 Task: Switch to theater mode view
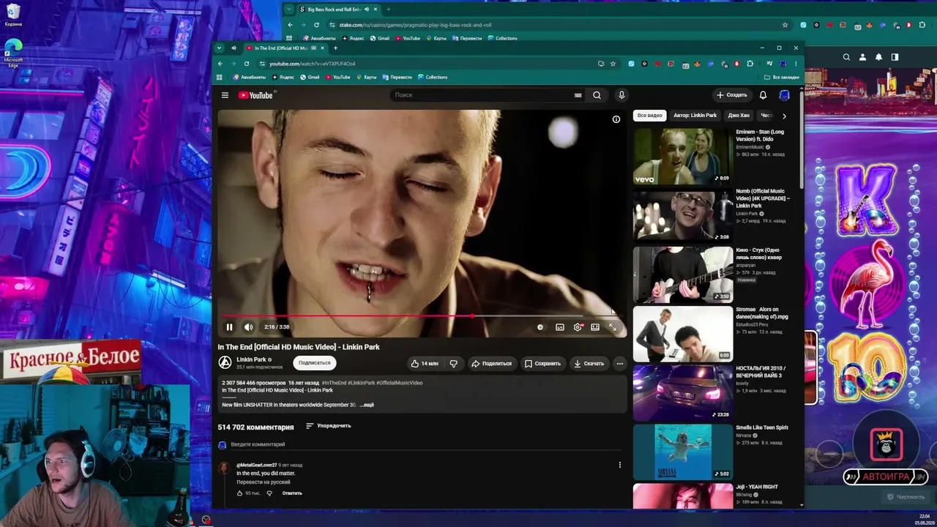[595, 327]
